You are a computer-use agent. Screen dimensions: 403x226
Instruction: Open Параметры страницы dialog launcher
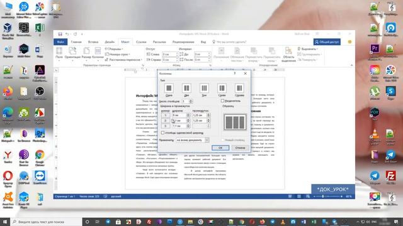point(143,65)
